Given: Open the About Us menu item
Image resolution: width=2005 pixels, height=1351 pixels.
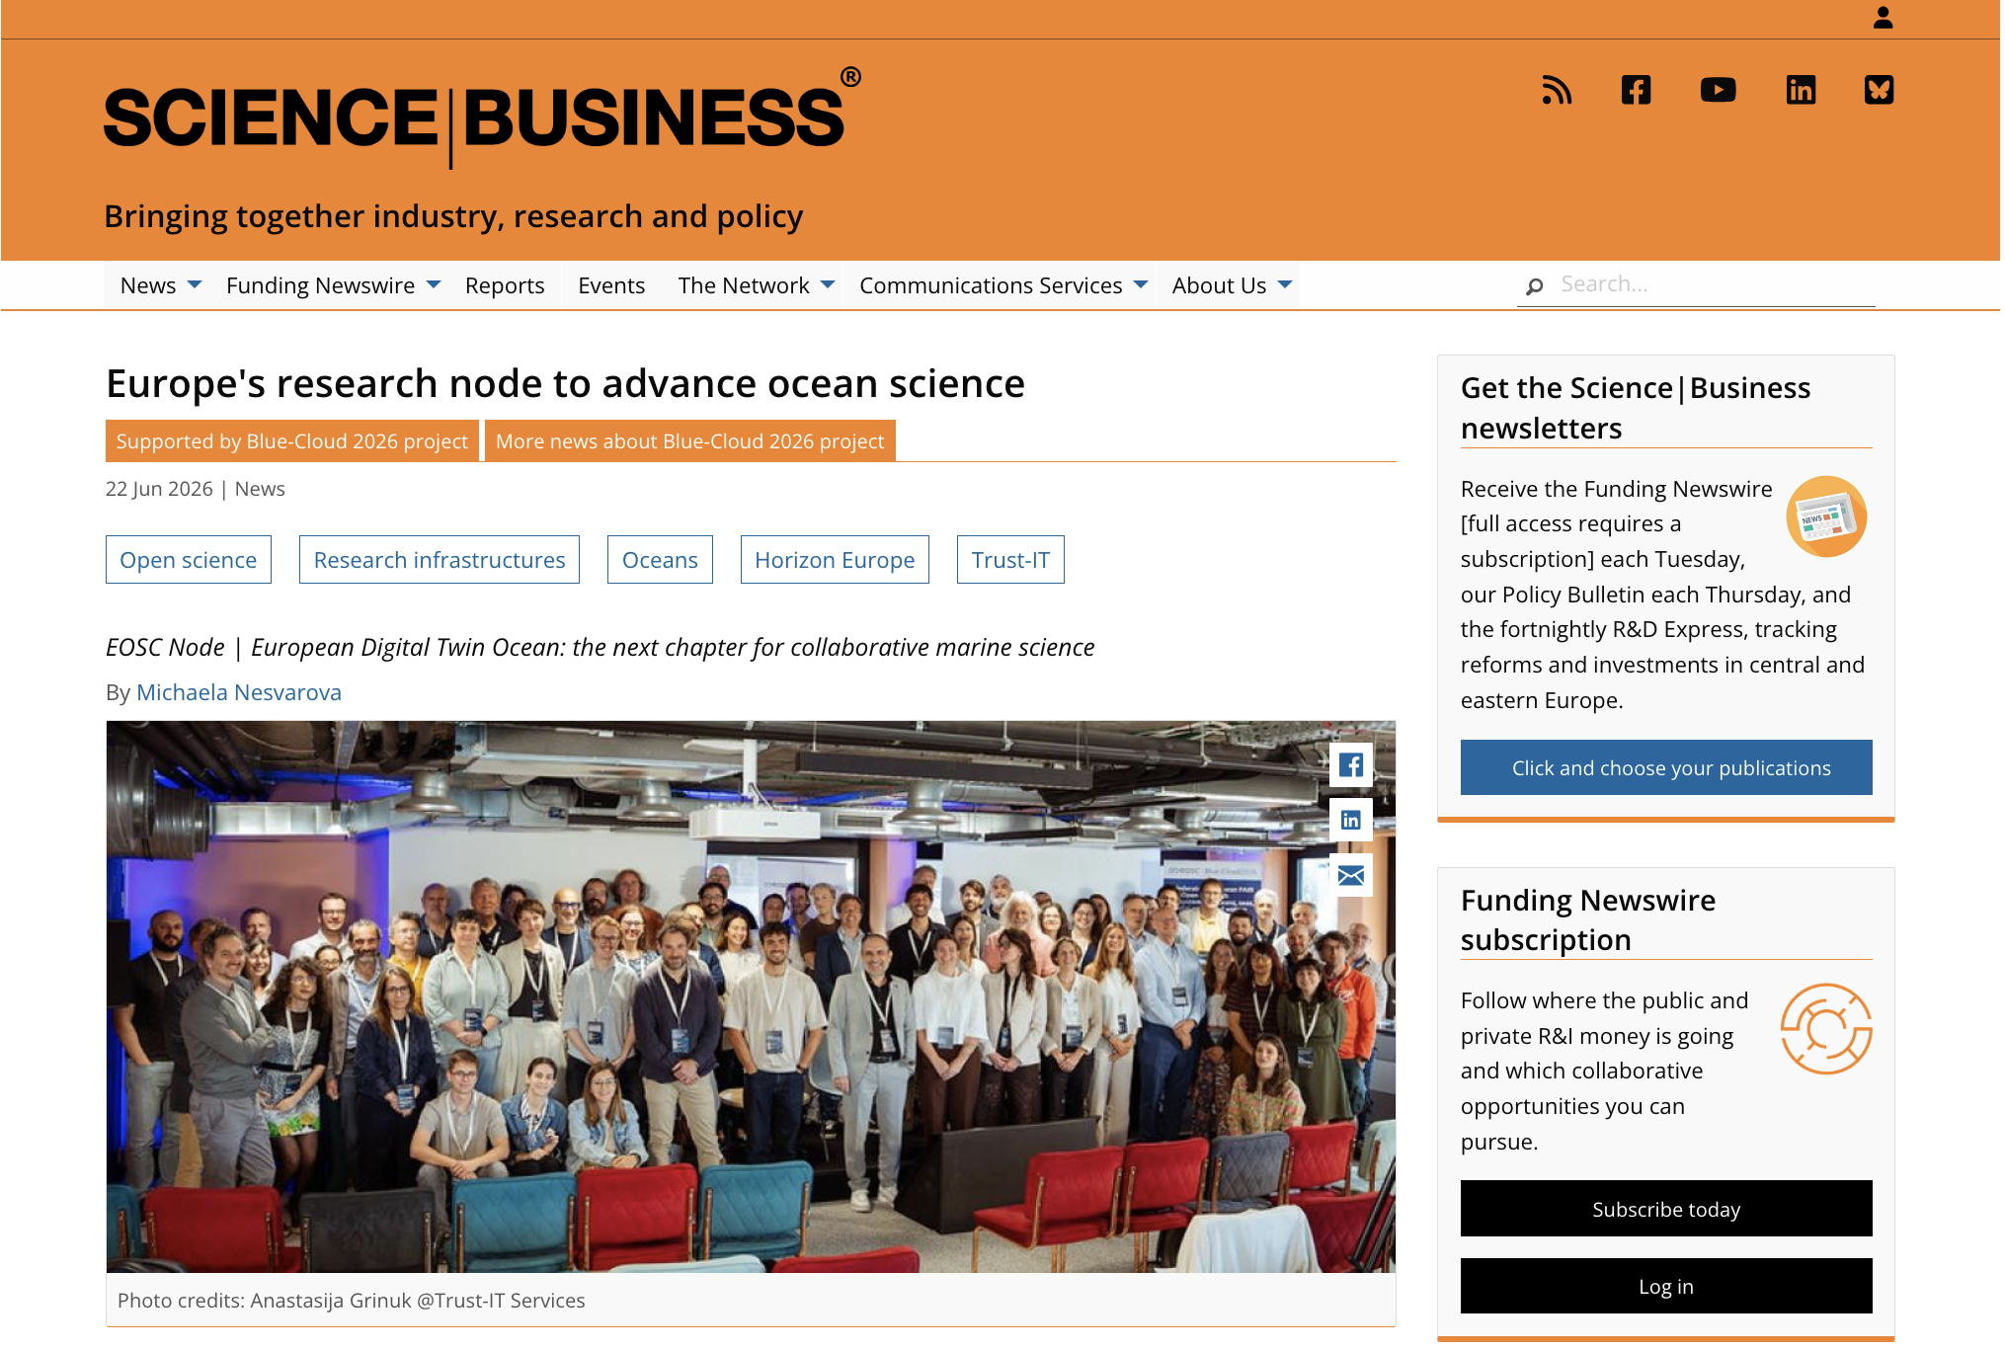Looking at the screenshot, I should tap(1219, 285).
